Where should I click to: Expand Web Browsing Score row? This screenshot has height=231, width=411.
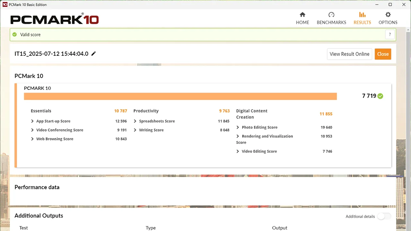point(32,139)
